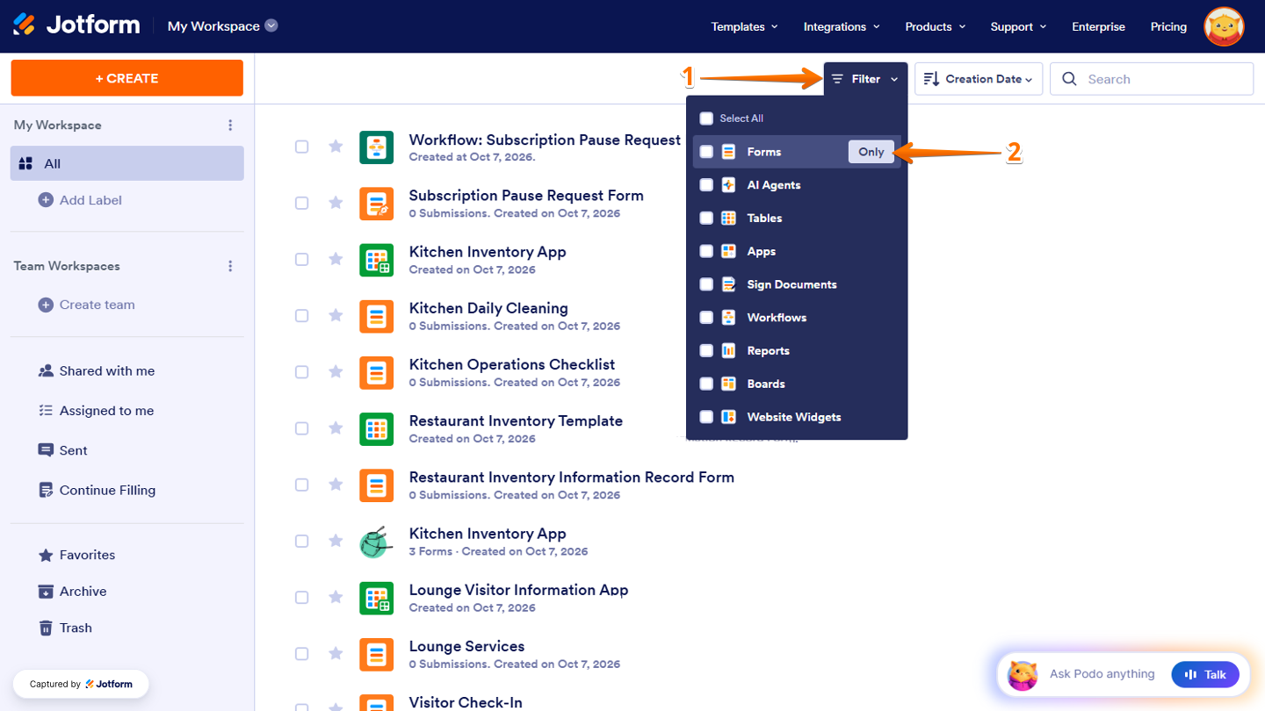Open the Creation Date sort dropdown
Screen dimensions: 1265x711
pyautogui.click(x=979, y=79)
